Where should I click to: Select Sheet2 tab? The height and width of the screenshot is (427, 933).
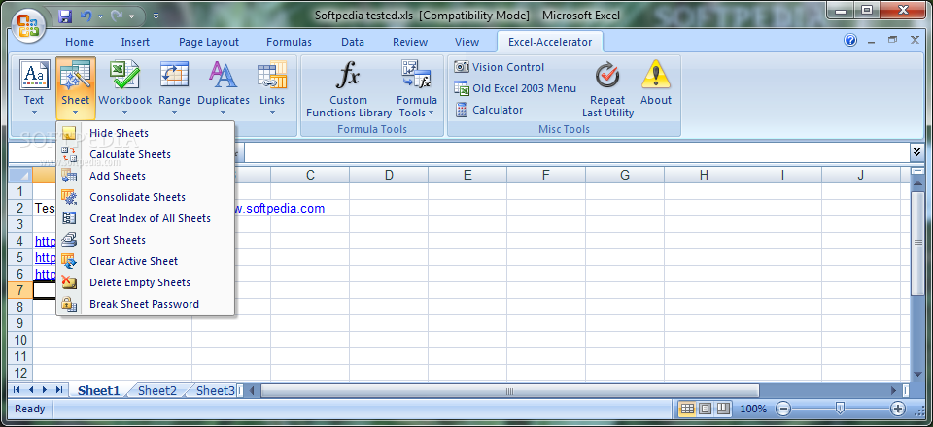[157, 390]
